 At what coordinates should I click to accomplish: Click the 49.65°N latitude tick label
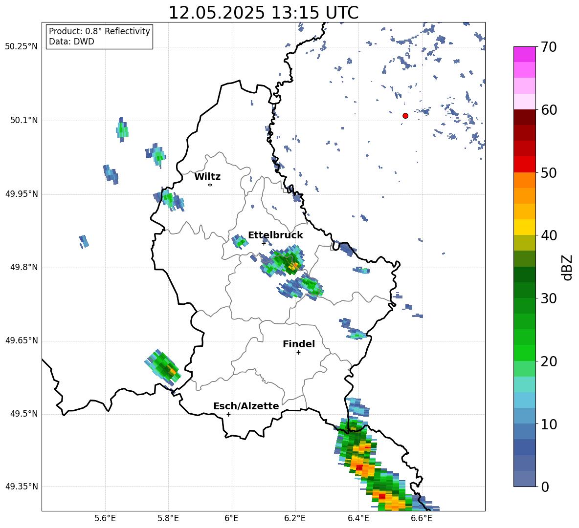22,340
